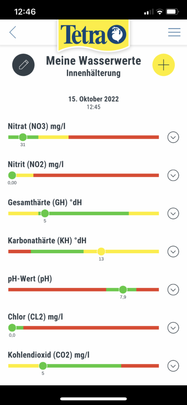The height and width of the screenshot is (405, 187).
Task: Tap the Wi-Fi status icon
Action: [160, 11]
